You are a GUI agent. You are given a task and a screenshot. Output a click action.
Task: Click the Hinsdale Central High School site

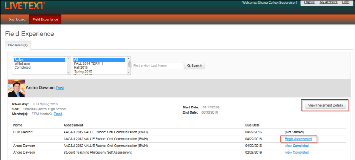click(44, 109)
